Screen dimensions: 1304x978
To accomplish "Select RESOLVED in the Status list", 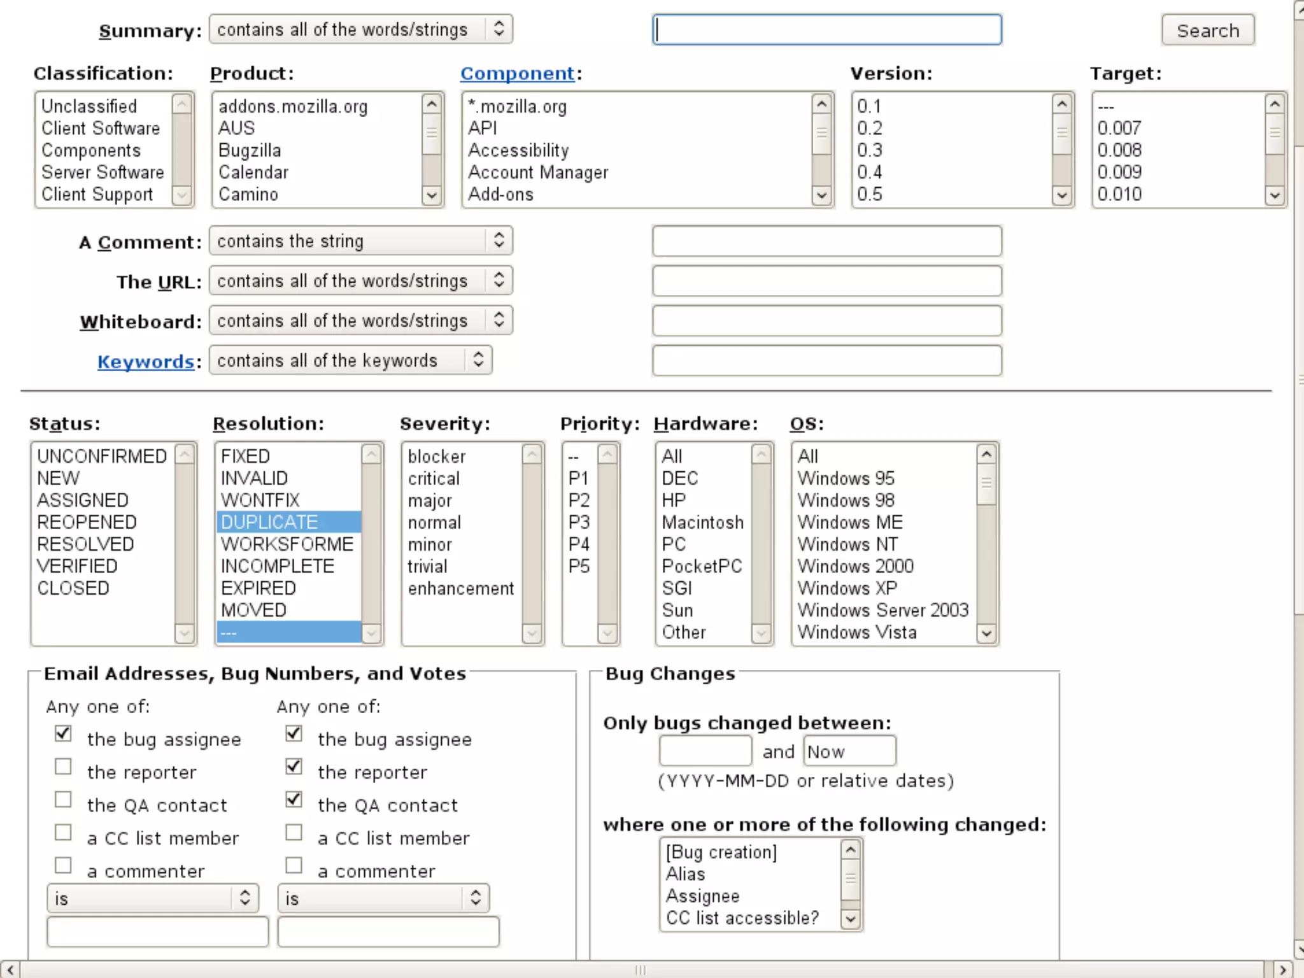I will click(85, 544).
